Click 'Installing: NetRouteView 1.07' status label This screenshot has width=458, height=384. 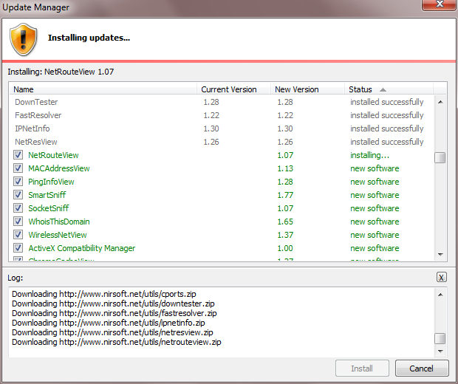tap(61, 72)
